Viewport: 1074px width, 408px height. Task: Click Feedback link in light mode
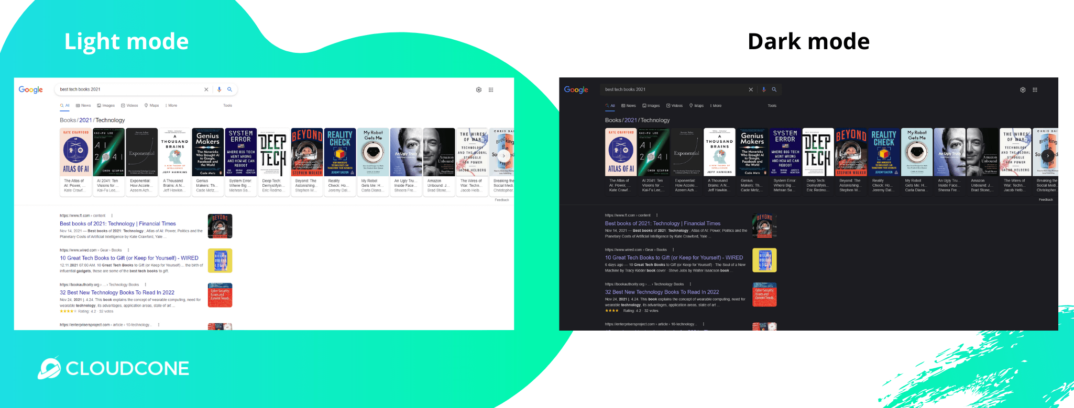[x=502, y=200]
